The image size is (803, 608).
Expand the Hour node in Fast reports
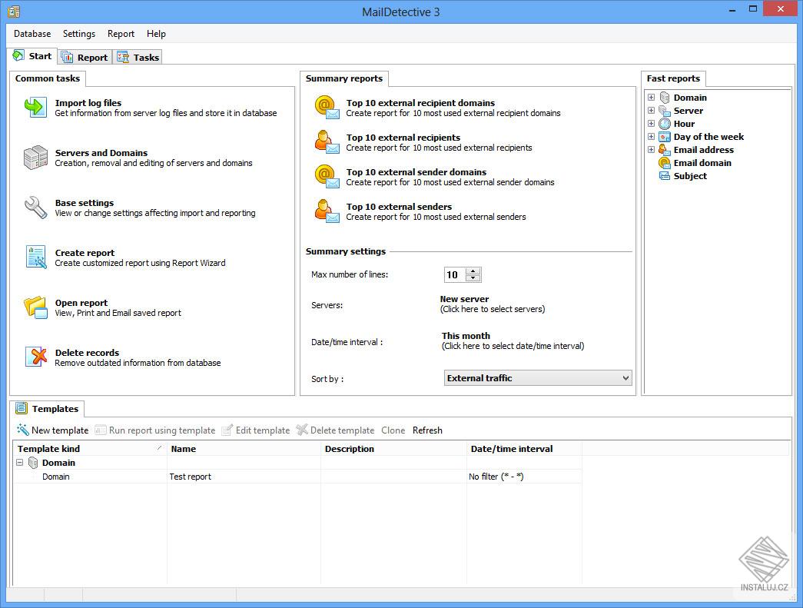tap(651, 124)
